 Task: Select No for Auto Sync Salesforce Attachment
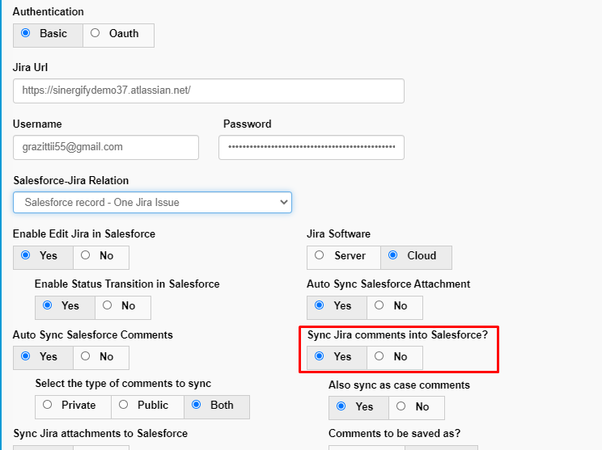coord(379,305)
